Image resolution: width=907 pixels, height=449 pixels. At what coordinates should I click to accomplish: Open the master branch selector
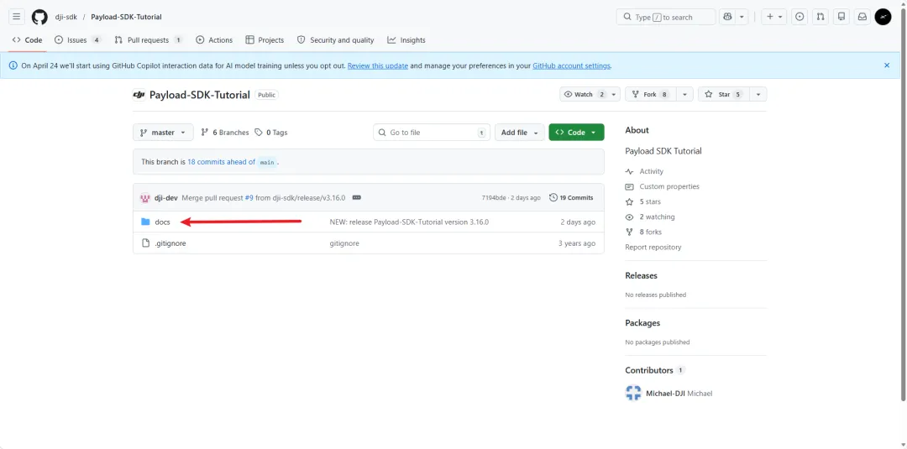click(163, 133)
